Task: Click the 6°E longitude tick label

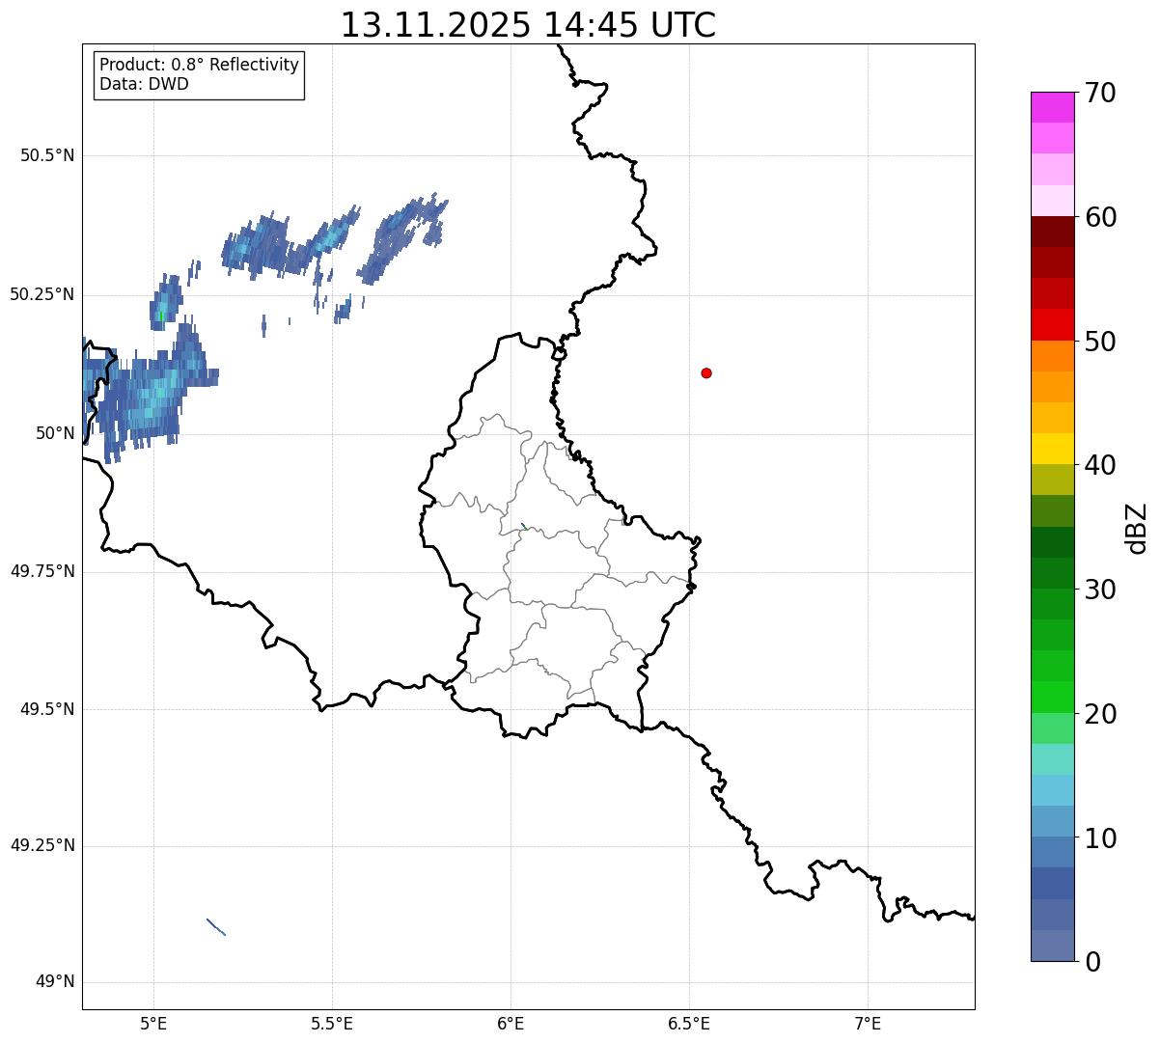Action: [511, 1024]
